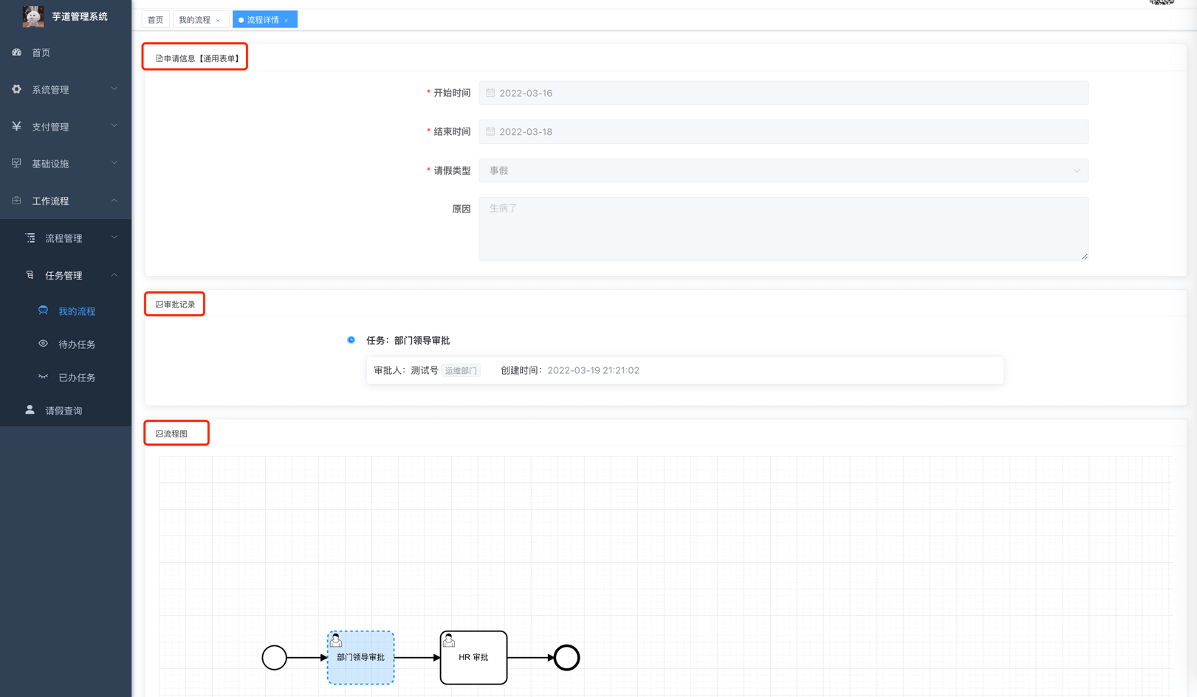Click the eye icon beside 待办任务

click(44, 344)
